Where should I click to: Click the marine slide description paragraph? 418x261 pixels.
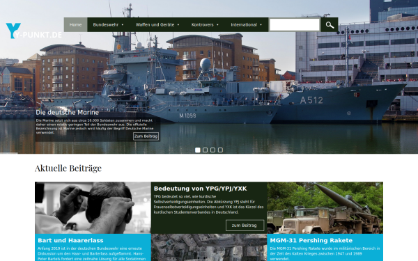[94, 126]
